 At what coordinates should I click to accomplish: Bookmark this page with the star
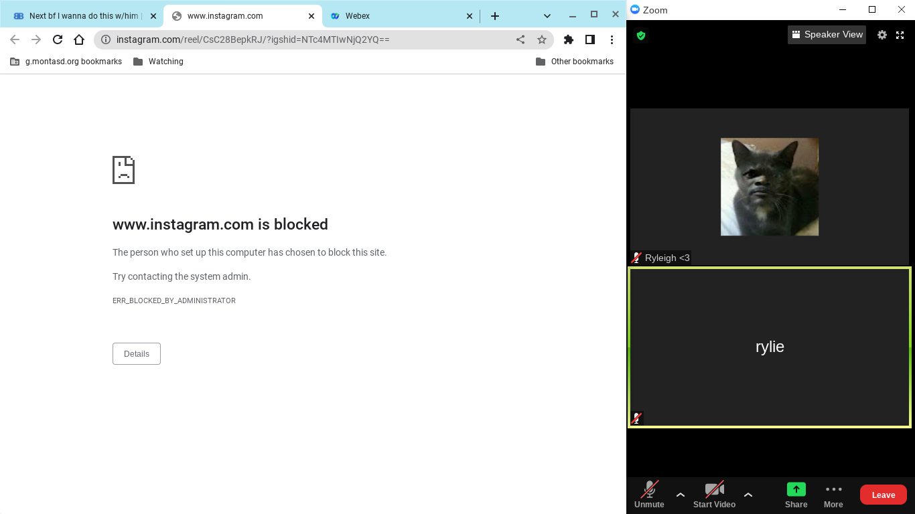point(542,39)
